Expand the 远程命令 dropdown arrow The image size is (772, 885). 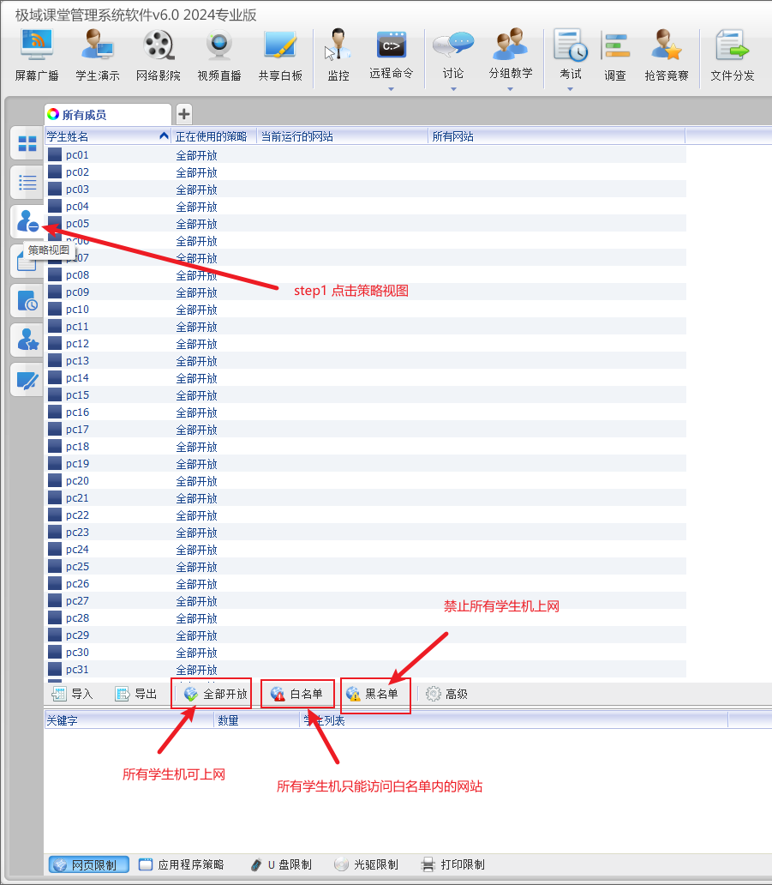392,88
